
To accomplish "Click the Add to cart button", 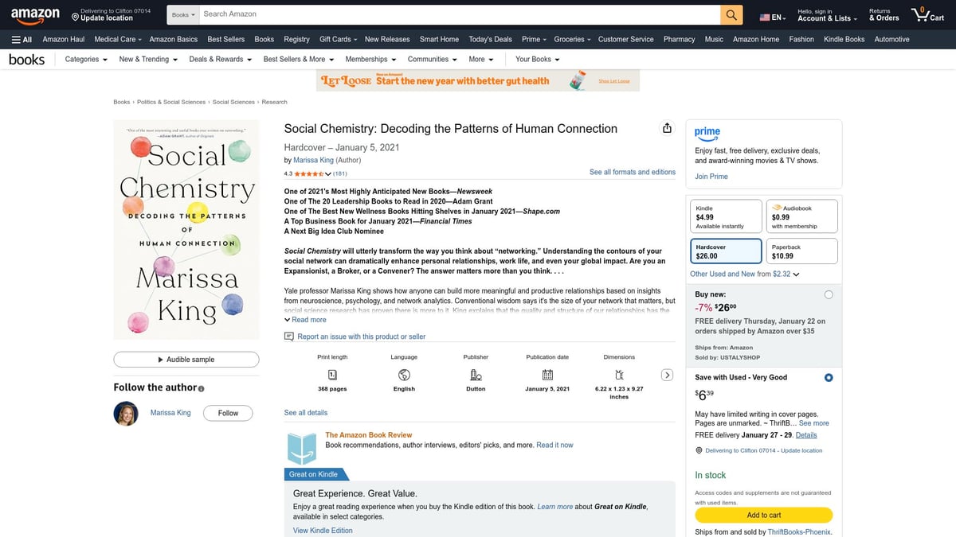I will [x=762, y=515].
